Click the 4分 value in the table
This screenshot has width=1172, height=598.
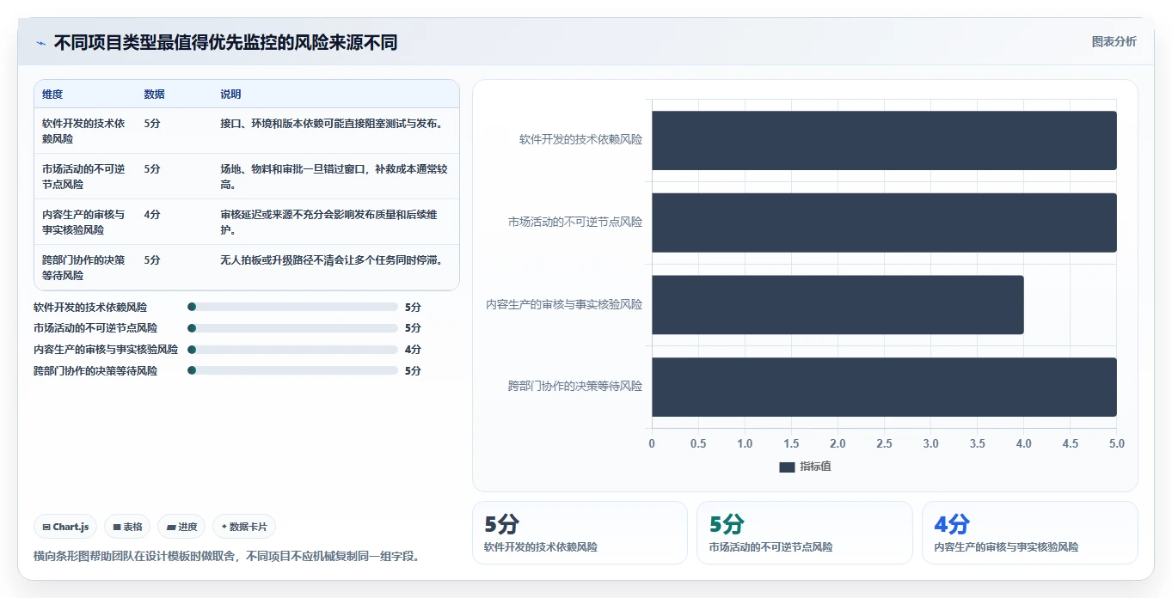click(x=152, y=215)
